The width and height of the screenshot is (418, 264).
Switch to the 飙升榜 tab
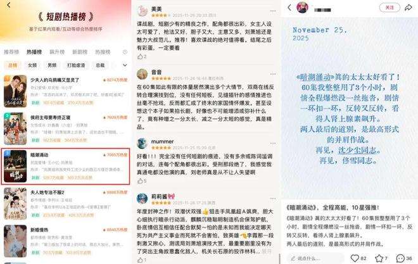point(57,52)
